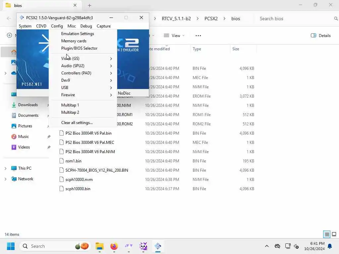339x254 pixels.
Task: Open Pictures in the sidebar
Action: tap(25, 126)
